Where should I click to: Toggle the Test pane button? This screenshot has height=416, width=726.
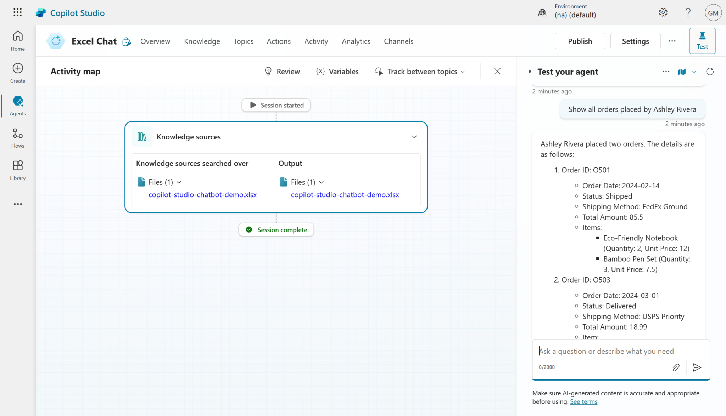click(x=702, y=41)
